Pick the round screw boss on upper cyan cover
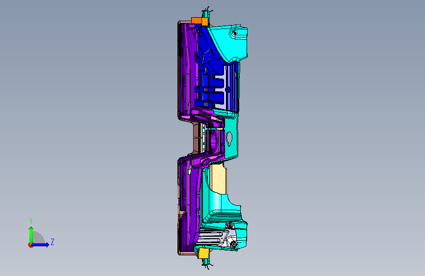 pos(235,32)
